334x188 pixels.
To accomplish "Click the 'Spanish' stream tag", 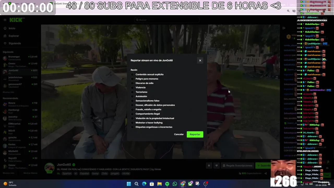I will click(x=67, y=174).
